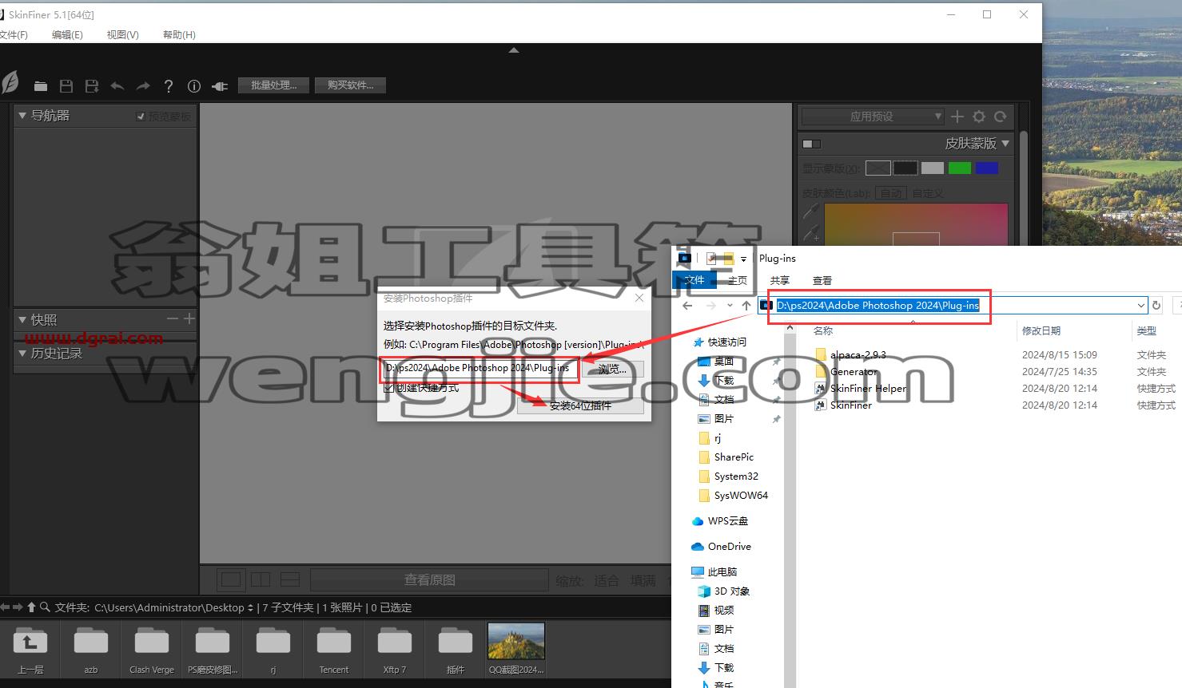The width and height of the screenshot is (1182, 688).
Task: Click Explorer's up-directory arrow
Action: [x=746, y=306]
